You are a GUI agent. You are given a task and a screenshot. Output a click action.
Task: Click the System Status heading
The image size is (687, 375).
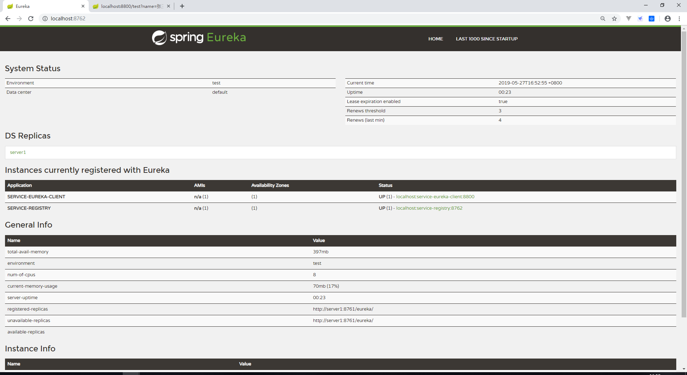tap(33, 68)
